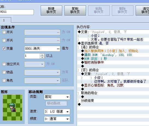The height and width of the screenshot is (126, 149).
Task: Open the 独立开关 dropdown
Action: coord(34,64)
